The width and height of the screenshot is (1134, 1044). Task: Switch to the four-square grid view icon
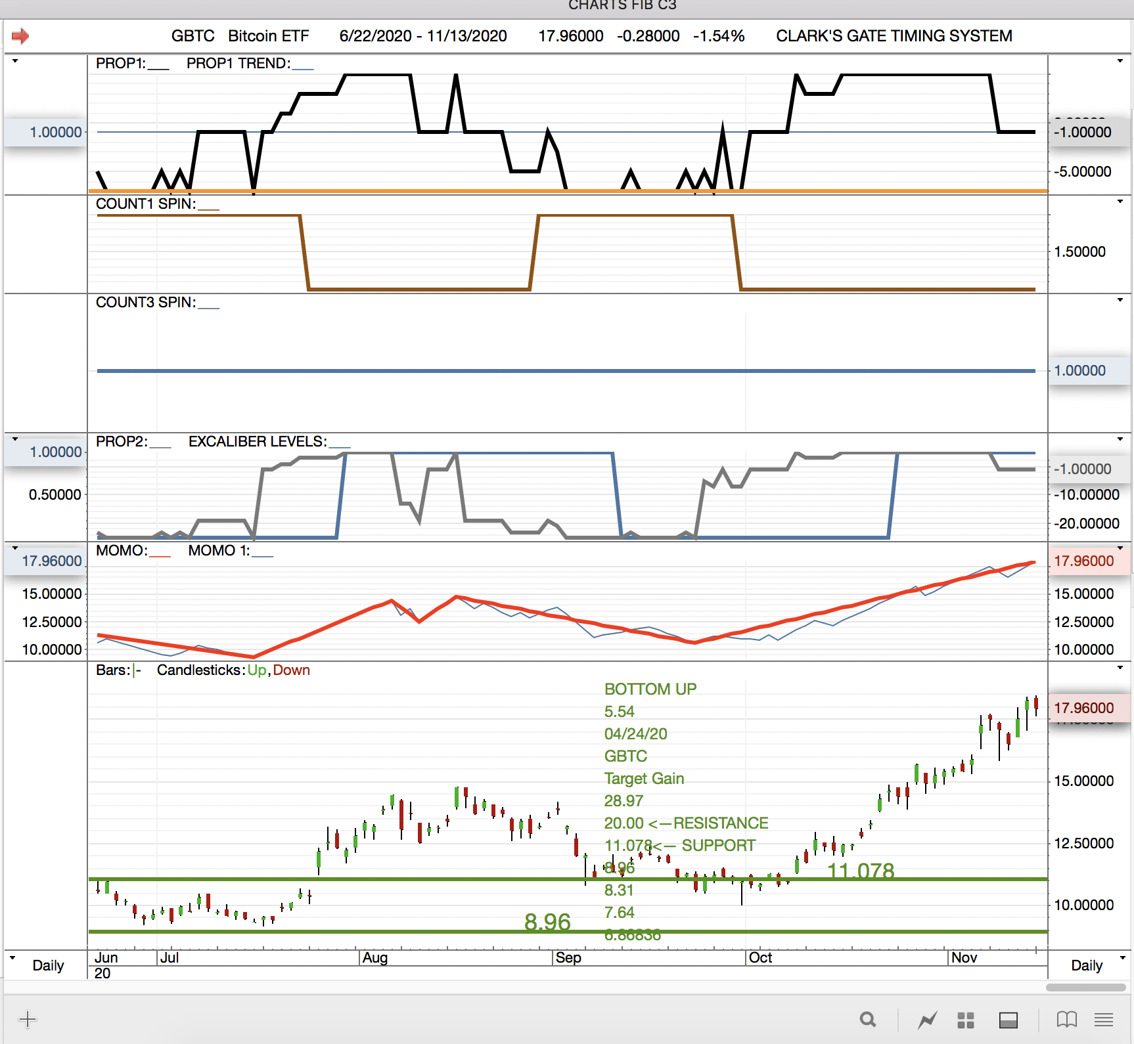click(x=965, y=1020)
